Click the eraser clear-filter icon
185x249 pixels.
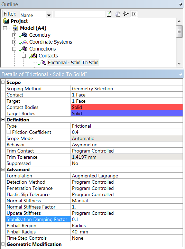pyautogui.click(x=118, y=14)
